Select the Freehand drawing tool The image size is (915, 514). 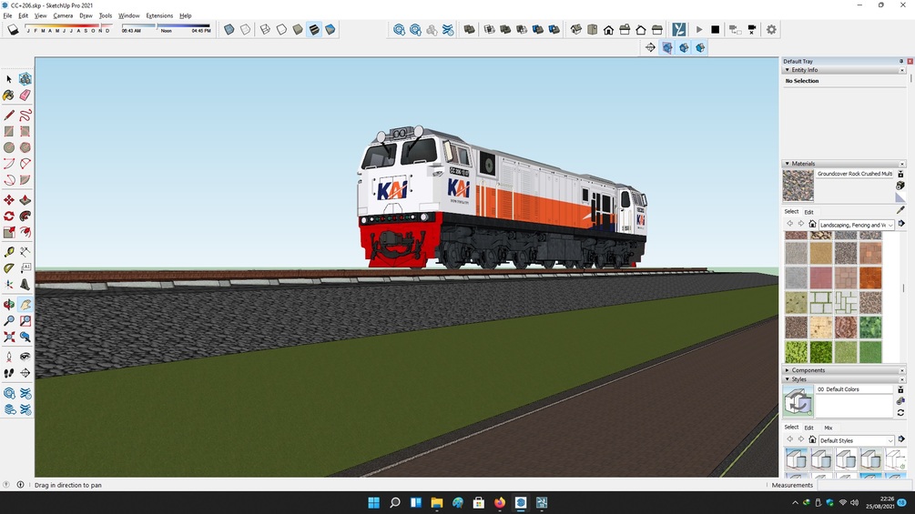25,115
